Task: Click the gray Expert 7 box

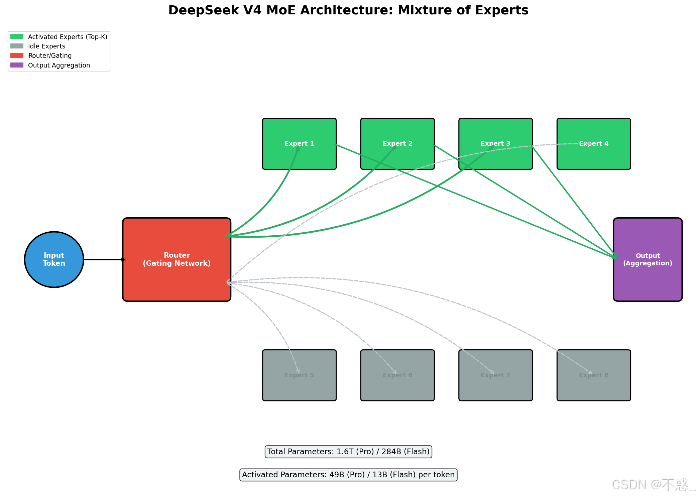Action: click(496, 375)
